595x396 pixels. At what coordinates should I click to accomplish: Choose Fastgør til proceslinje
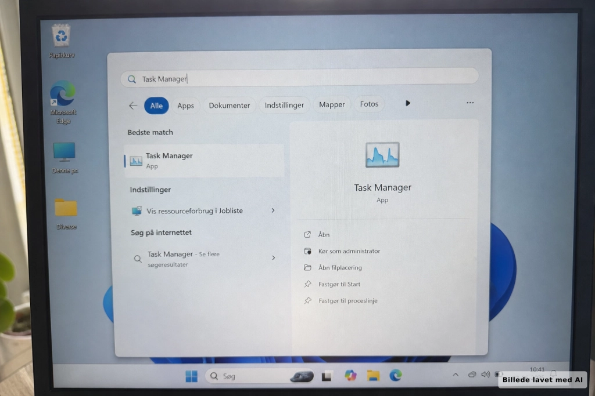click(x=340, y=300)
